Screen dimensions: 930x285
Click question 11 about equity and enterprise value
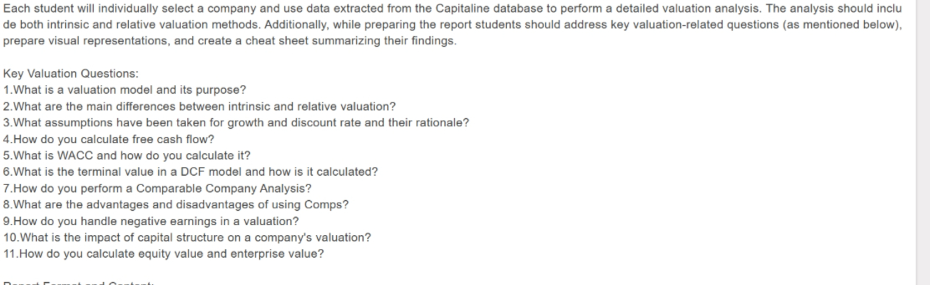click(163, 254)
